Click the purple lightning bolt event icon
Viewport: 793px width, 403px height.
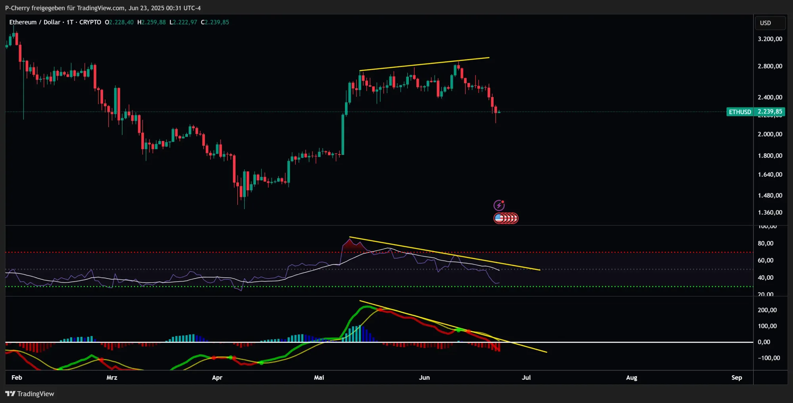[x=499, y=205]
